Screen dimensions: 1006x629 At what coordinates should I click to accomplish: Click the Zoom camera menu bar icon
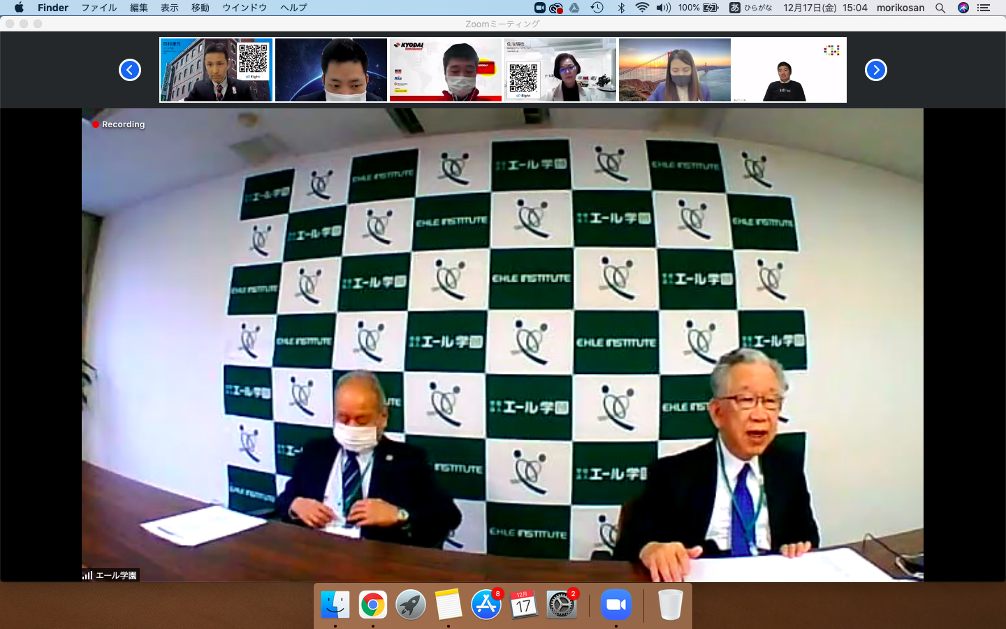(x=539, y=8)
